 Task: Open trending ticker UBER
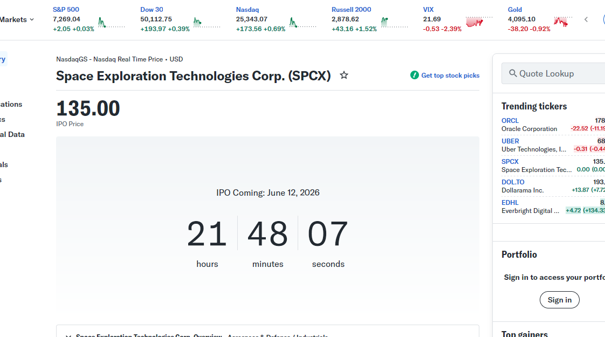[510, 141]
